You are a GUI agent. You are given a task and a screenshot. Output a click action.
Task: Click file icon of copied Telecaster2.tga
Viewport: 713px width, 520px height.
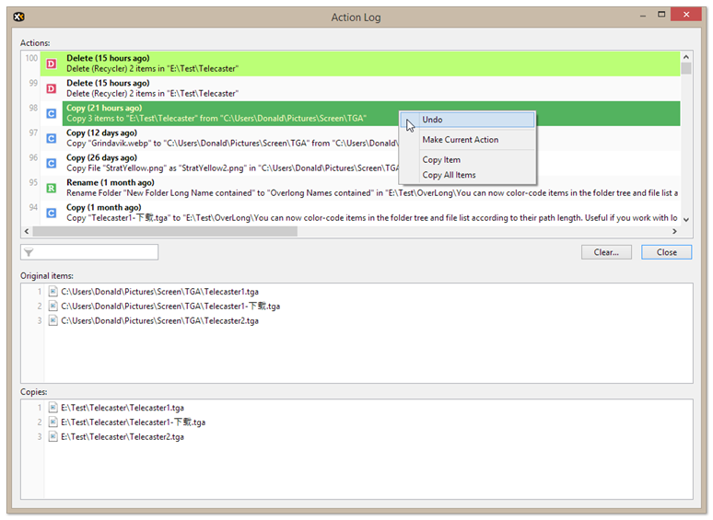click(x=53, y=437)
